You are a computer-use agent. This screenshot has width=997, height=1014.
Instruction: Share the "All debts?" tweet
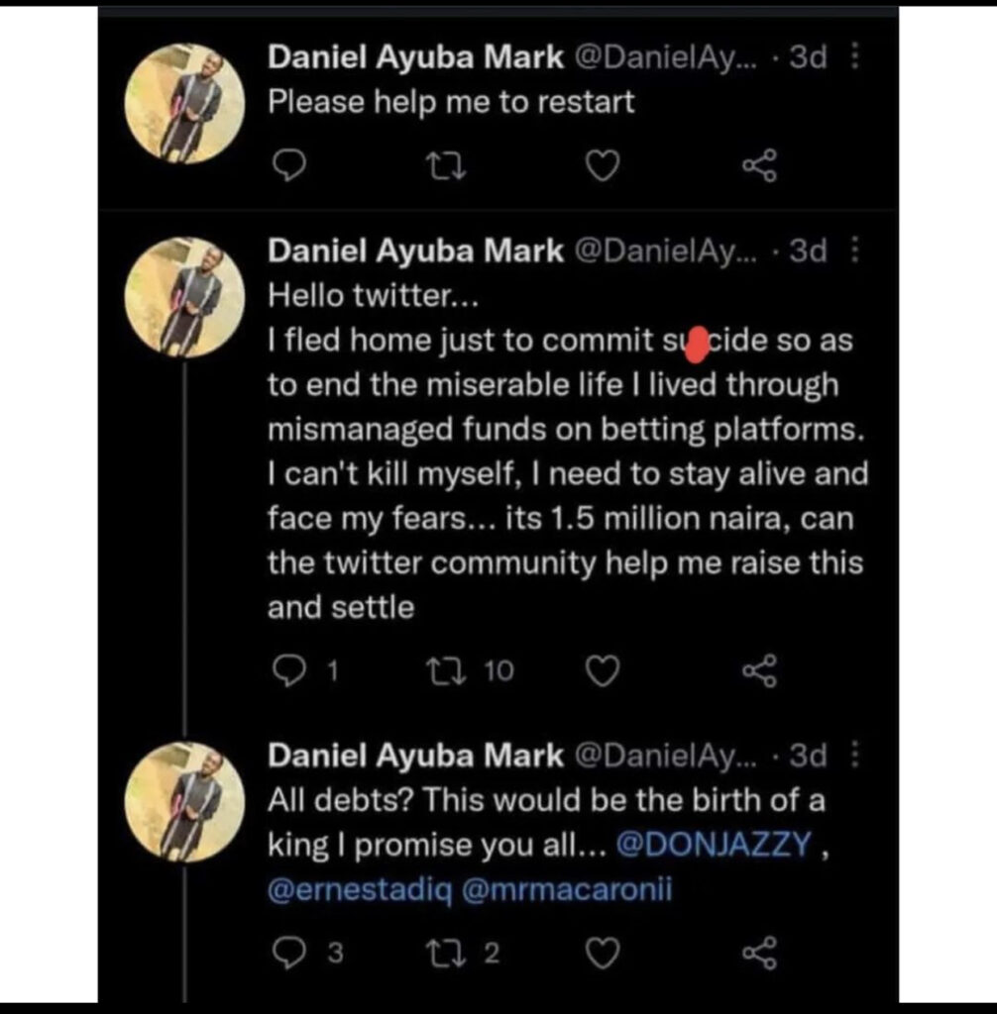(x=760, y=953)
